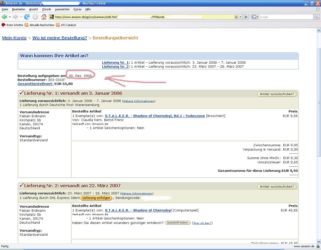Click the magnifier search icon
Viewport: 321px width, 250px height.
pos(316,17)
